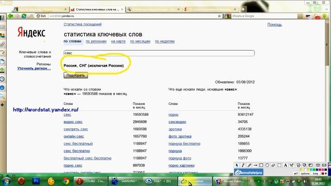Select the pen tool in Annotate Pro toolbar
The height and width of the screenshot is (186, 331).
point(243,165)
